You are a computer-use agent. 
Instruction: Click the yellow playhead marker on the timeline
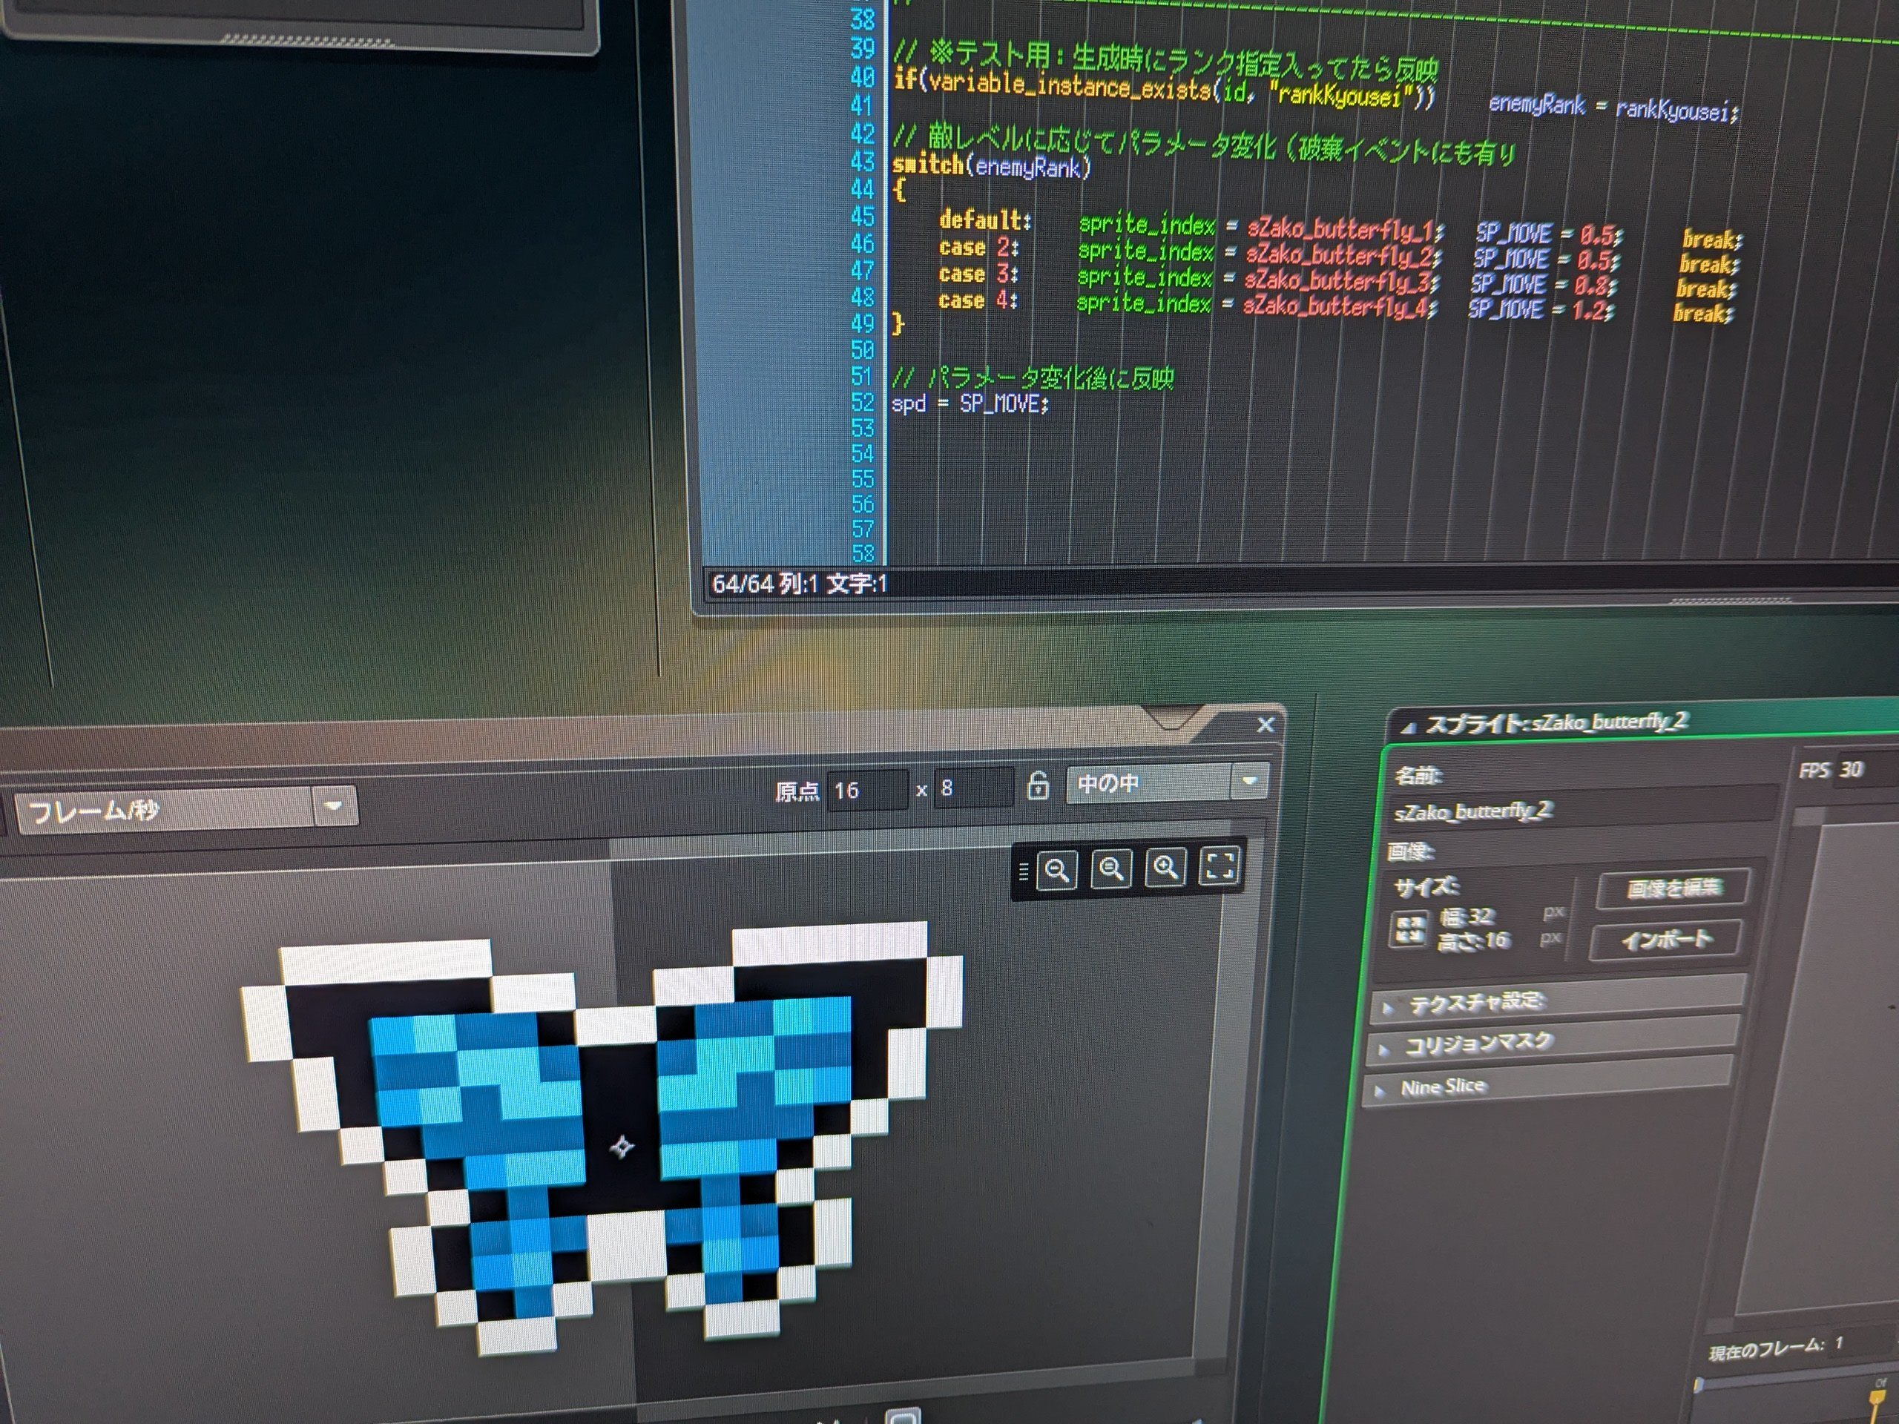pyautogui.click(x=1877, y=1398)
